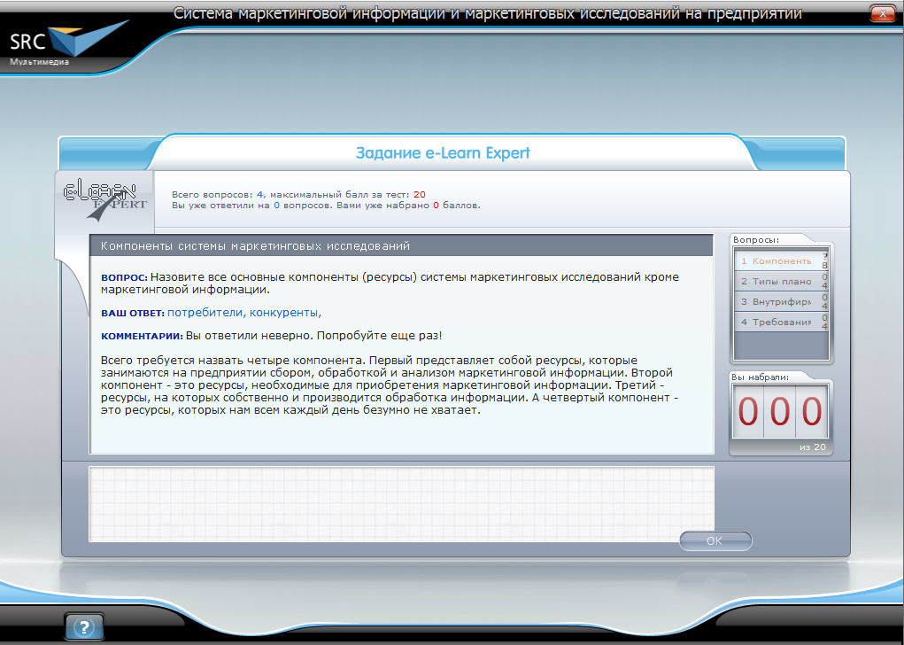Click the answer text потребители, конкуренты
The height and width of the screenshot is (645, 904).
(x=243, y=313)
